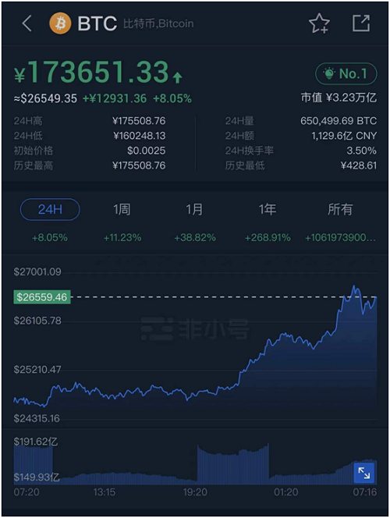Select the 24H chart tab
Screen dimensions: 390x518
coord(50,209)
